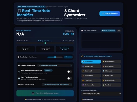Image resolution: width=137 pixels, height=102 pixels.
Task: Click the microphone icon in Start Microphone
Action: (103, 14)
